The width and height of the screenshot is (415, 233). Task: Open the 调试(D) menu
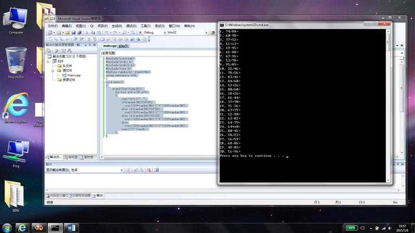pyautogui.click(x=131, y=26)
